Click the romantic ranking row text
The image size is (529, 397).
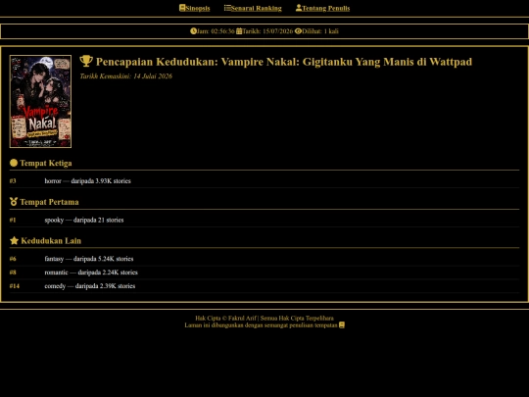point(91,273)
